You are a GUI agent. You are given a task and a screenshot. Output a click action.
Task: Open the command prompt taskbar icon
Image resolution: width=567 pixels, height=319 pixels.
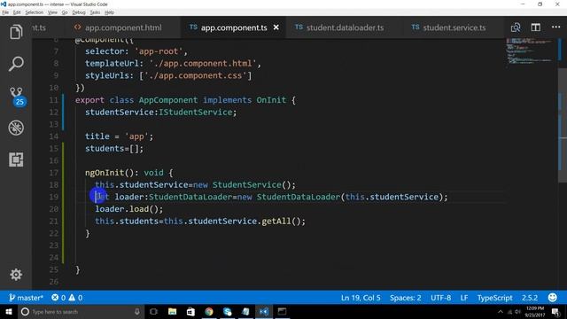coord(282,312)
